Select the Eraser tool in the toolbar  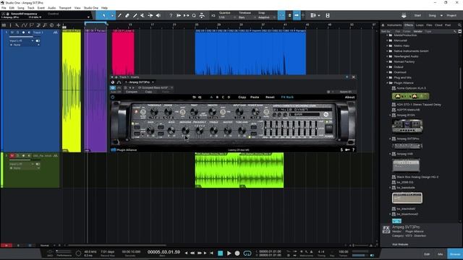[x=127, y=15]
